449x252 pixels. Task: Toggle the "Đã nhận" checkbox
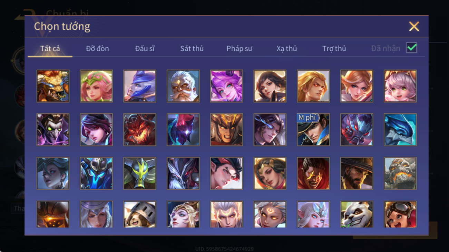coord(411,48)
